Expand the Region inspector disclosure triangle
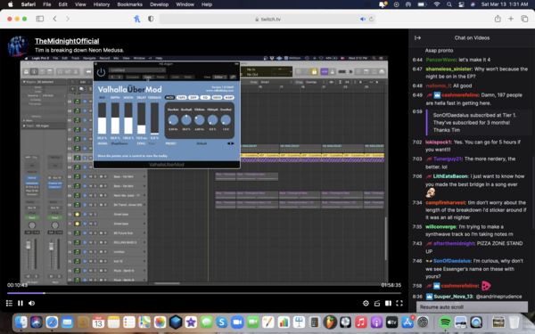 [x=24, y=82]
